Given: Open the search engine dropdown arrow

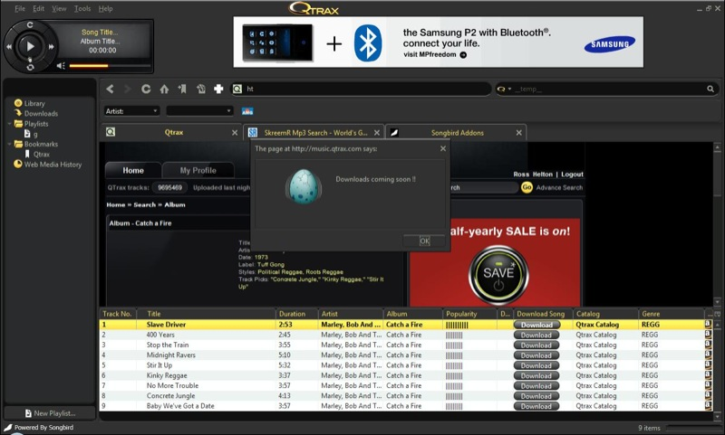Looking at the screenshot, I should (509, 89).
